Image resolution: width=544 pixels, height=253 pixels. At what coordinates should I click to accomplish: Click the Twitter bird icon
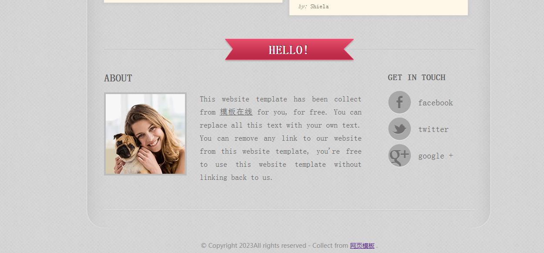400,129
